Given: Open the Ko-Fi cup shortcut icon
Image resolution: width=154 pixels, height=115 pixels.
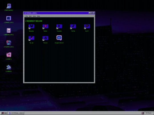Looking at the screenshot, I should click(87, 27).
